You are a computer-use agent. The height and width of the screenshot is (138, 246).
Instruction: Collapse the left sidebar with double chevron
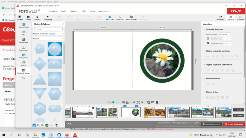(24, 78)
